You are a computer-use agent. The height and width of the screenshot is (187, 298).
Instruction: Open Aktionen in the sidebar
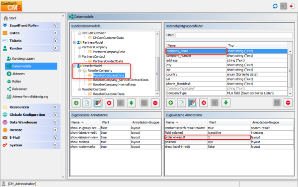16,74
